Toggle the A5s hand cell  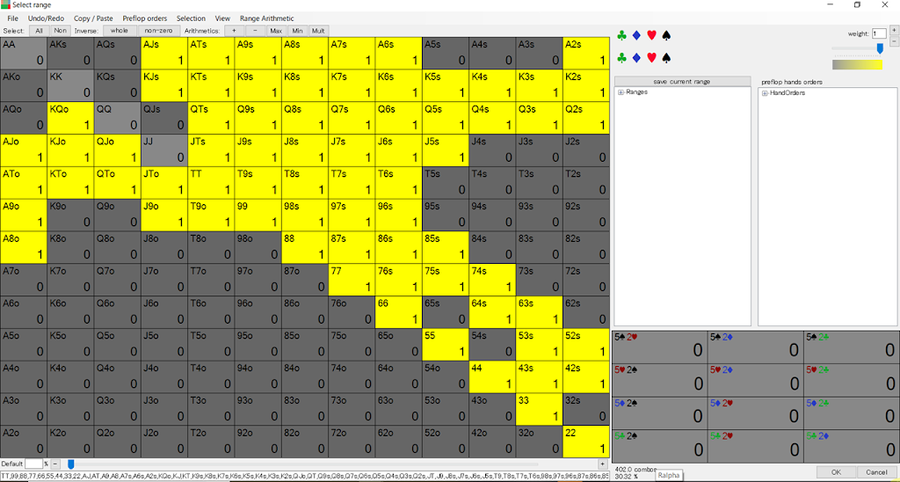[x=445, y=53]
